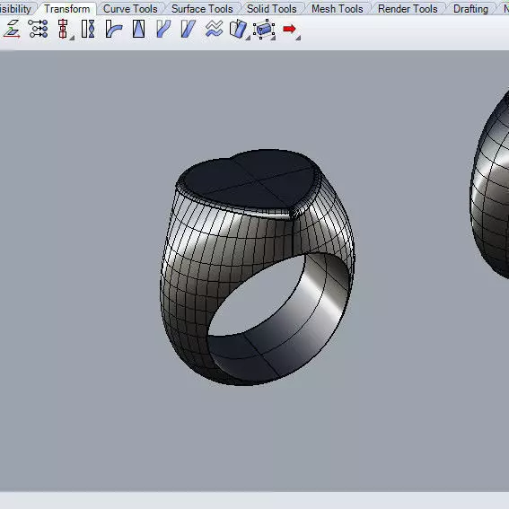The height and width of the screenshot is (509, 509).
Task: Pick the Taper transform tool
Action: [139, 30]
